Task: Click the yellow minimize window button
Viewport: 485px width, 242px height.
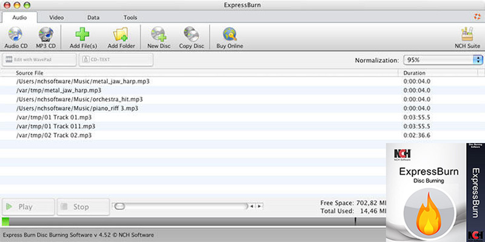Action: pos(17,5)
